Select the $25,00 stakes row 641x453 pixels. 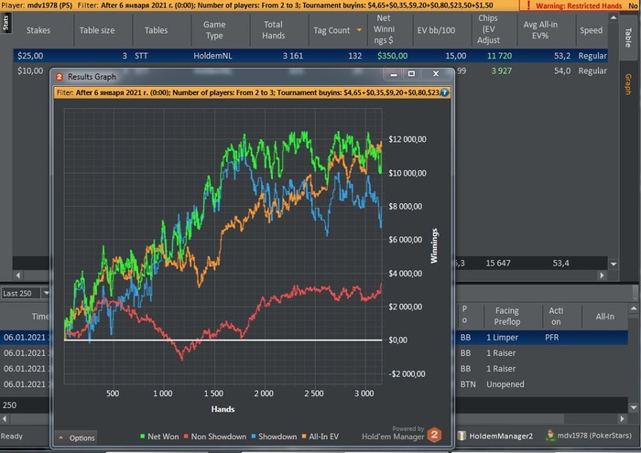(310, 56)
